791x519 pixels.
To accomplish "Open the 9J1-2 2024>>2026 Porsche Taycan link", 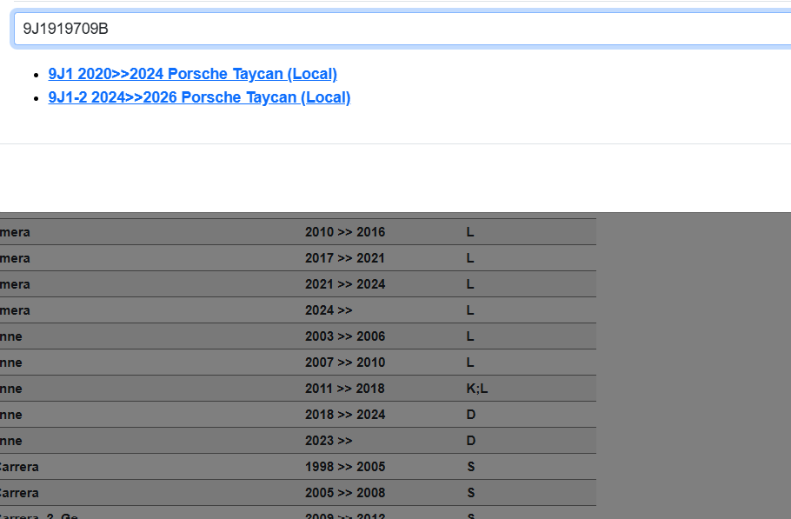I will 199,97.
